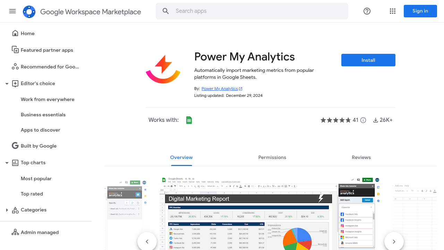Collapse the Top charts section
Viewport: 444px width, 250px height.
(x=7, y=163)
